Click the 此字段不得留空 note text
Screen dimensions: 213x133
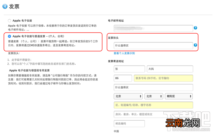click(21, 60)
